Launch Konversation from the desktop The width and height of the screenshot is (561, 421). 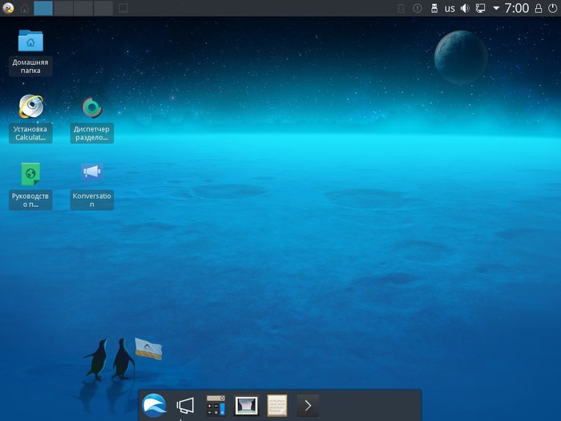point(91,173)
